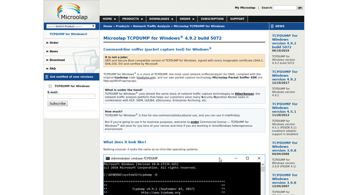348x195 pixels.
Task: Expand the PRODUCTS menu
Action: 133,19
